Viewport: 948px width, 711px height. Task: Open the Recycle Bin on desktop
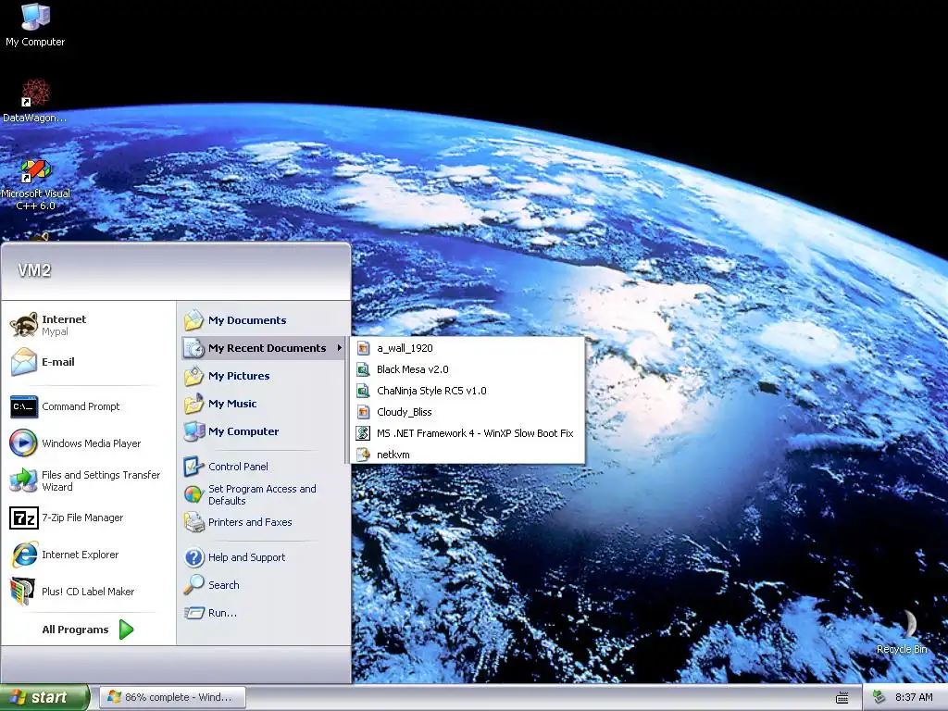pyautogui.click(x=902, y=630)
